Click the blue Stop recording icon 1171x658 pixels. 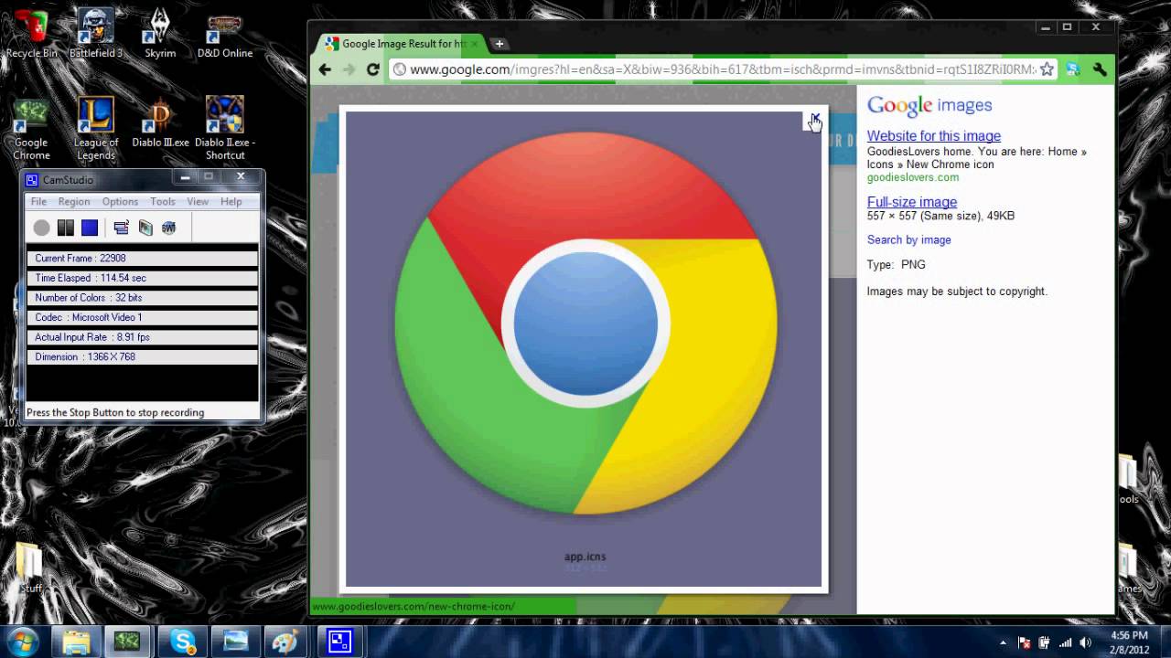coord(89,227)
